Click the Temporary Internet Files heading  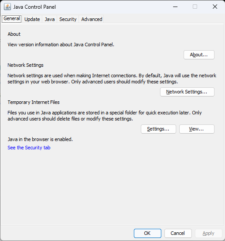pyautogui.click(x=34, y=102)
